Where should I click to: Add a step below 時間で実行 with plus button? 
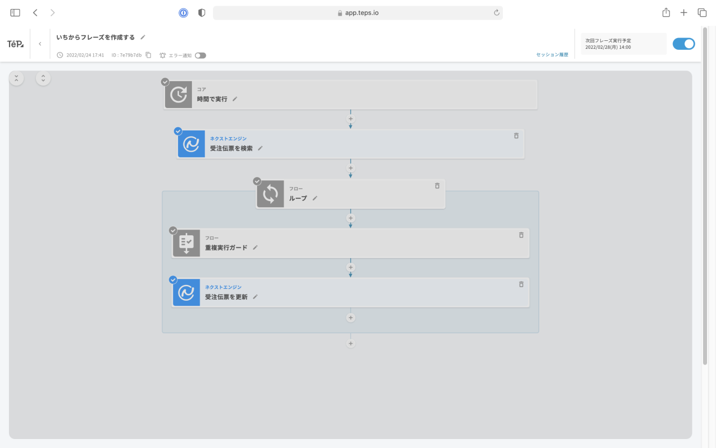coord(351,119)
